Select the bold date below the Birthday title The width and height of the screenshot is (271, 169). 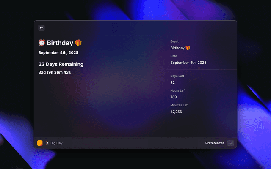coord(58,53)
